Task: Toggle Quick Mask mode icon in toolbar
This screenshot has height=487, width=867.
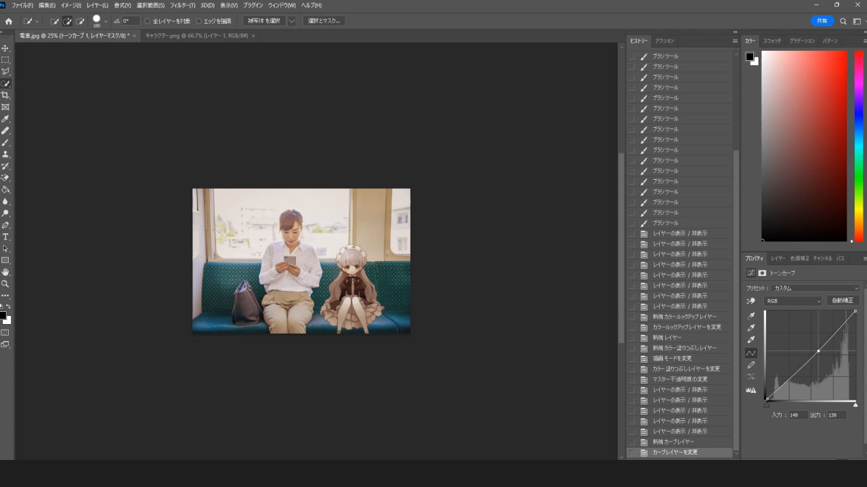Action: pyautogui.click(x=5, y=333)
